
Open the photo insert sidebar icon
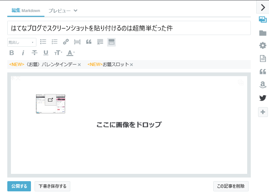(263, 20)
